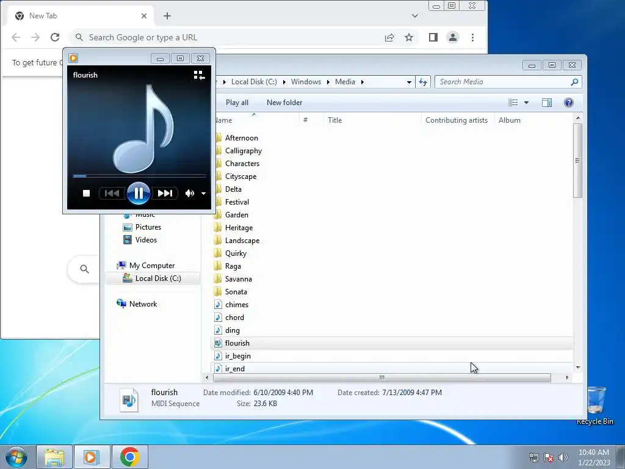Bookmark this tab with the star icon
The width and height of the screenshot is (625, 469).
tap(409, 37)
